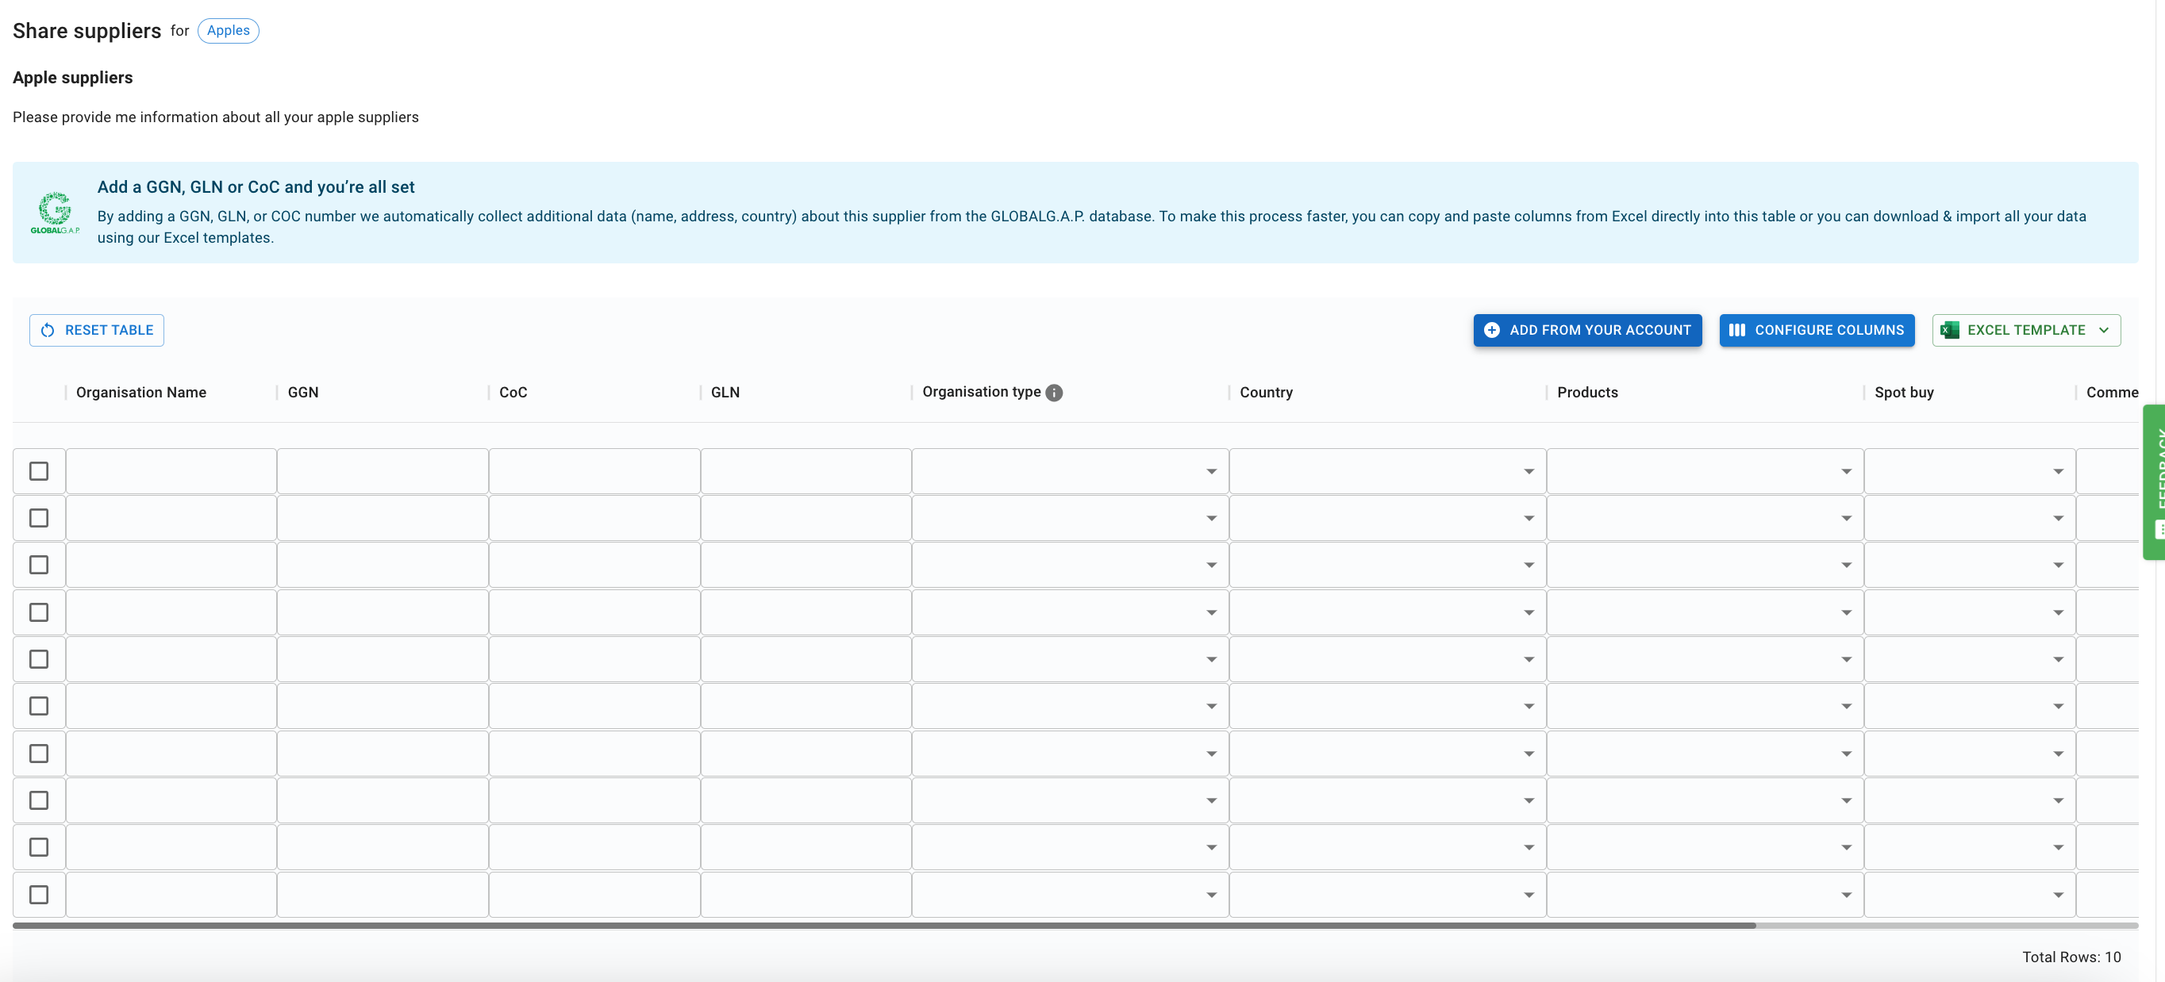
Task: Open the green Feedback side tab
Action: pyautogui.click(x=2154, y=482)
